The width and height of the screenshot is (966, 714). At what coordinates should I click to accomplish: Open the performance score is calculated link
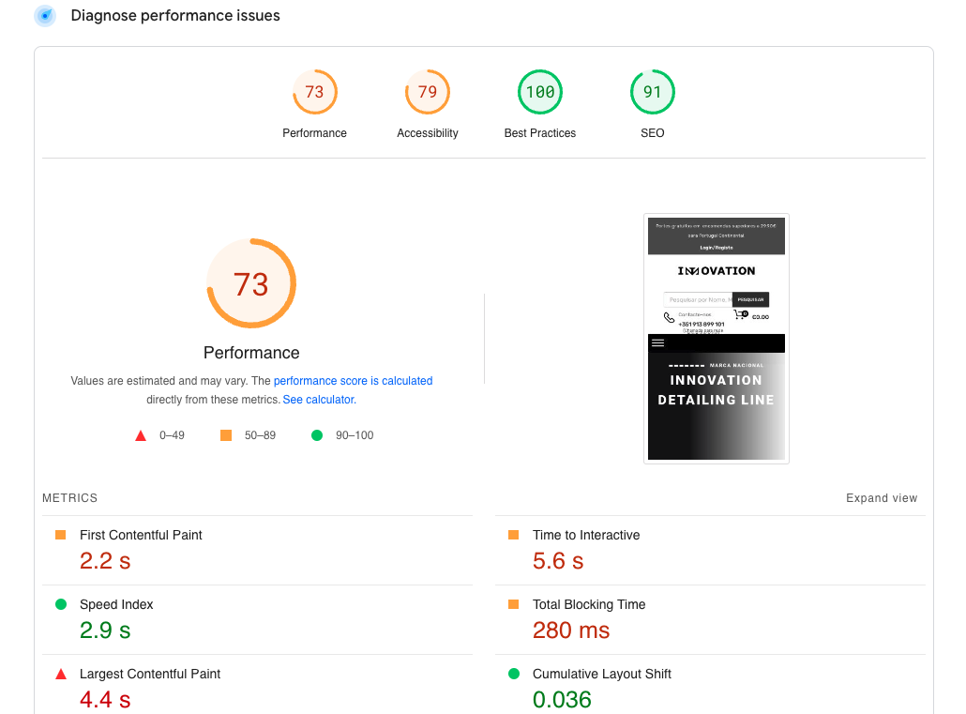pyautogui.click(x=353, y=381)
